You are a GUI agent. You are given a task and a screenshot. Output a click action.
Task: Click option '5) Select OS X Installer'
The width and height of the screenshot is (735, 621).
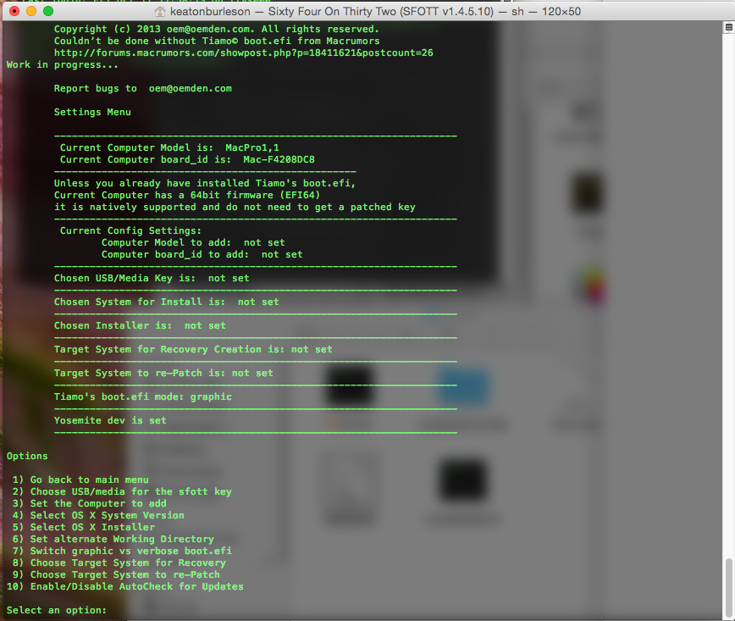pos(84,527)
